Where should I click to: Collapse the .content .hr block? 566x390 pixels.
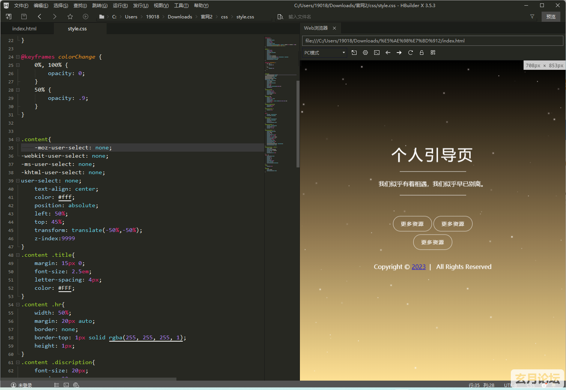(x=18, y=305)
